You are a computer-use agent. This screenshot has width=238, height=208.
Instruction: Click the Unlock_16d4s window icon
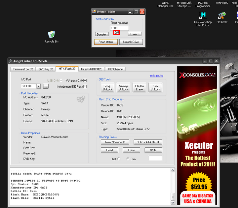(94, 12)
